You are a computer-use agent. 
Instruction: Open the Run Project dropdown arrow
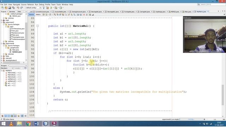coord(53,8)
